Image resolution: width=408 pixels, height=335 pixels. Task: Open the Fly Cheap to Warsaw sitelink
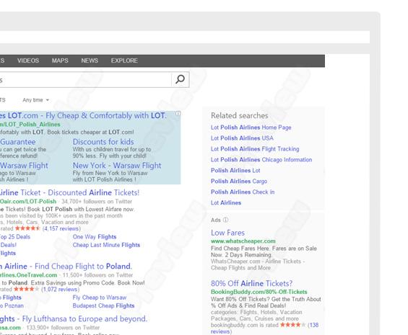point(100,298)
